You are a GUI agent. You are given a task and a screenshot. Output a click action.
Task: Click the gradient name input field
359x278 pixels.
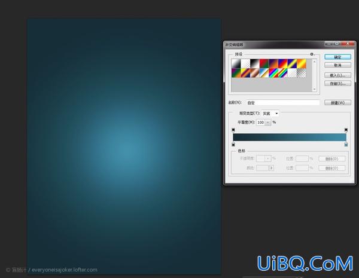pos(283,103)
